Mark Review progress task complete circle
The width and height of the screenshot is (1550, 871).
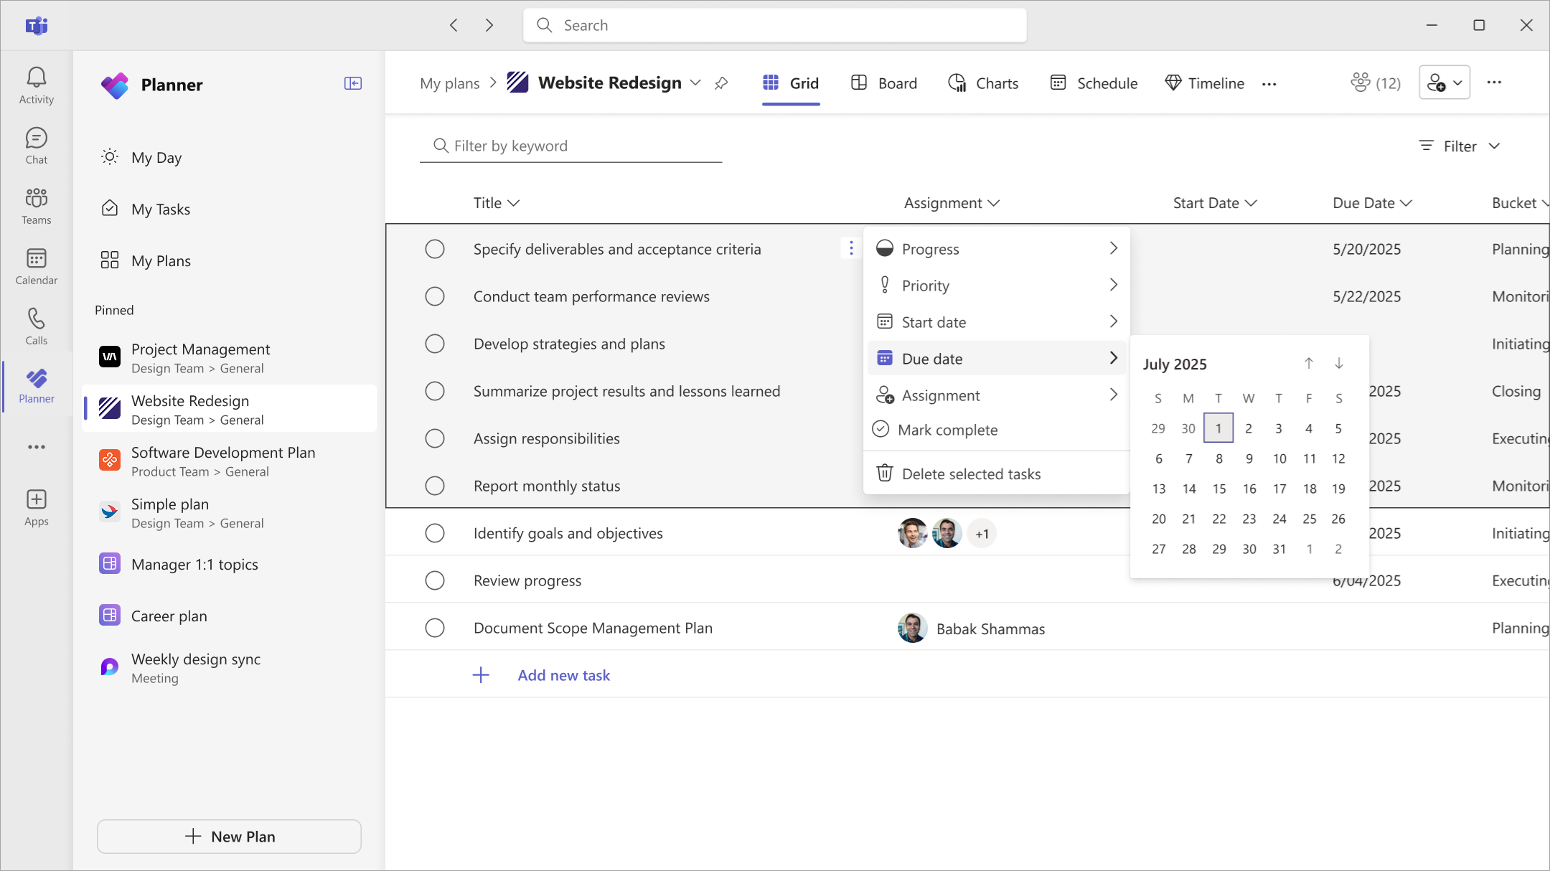coord(434,580)
